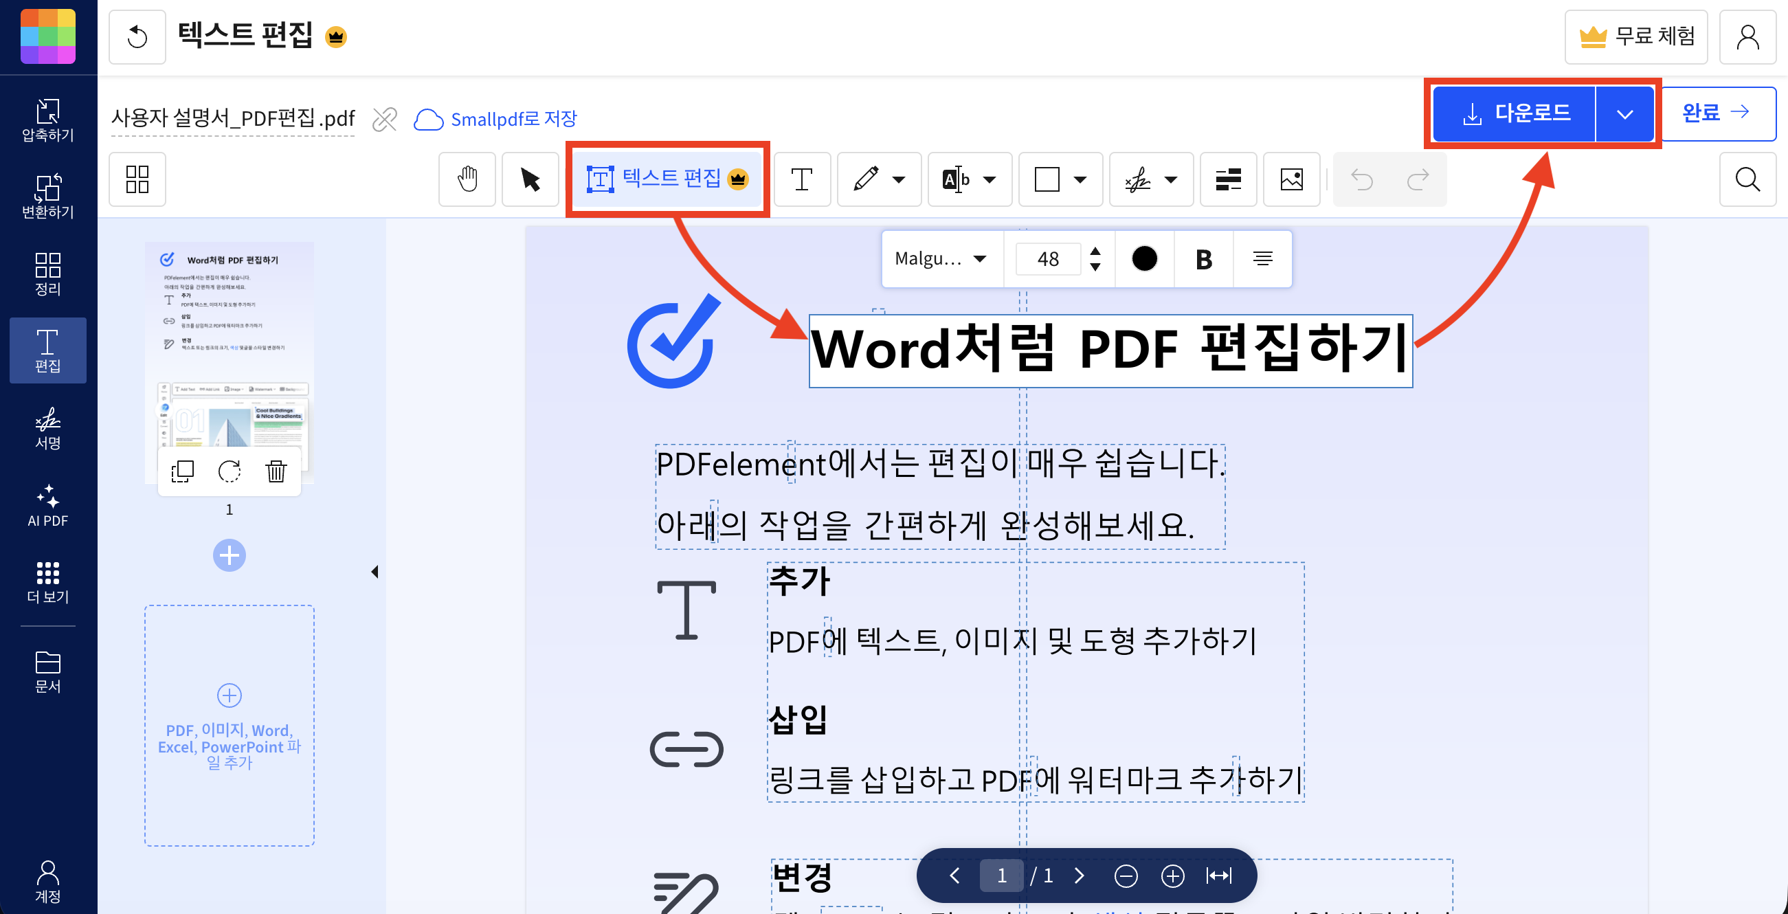This screenshot has width=1788, height=914.
Task: Select the Add Text tool
Action: (801, 179)
